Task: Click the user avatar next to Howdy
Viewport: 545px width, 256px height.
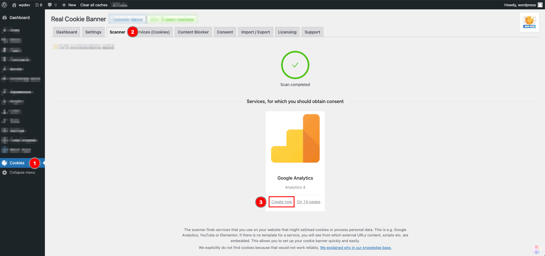Action: [x=540, y=5]
